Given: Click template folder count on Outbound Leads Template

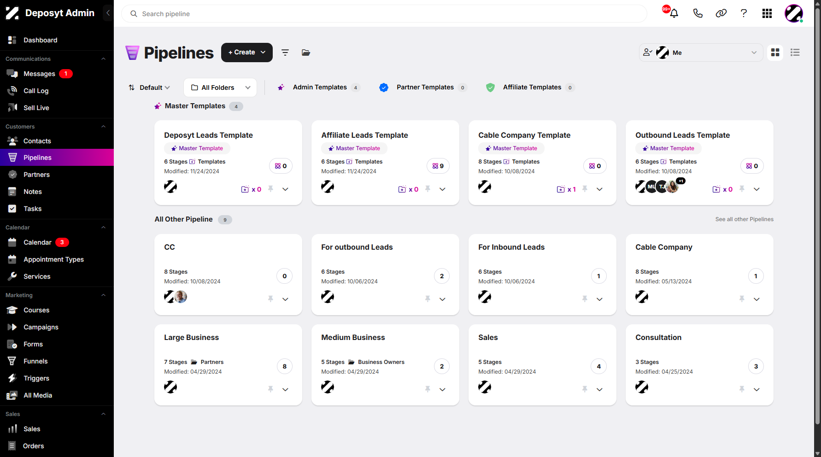Looking at the screenshot, I should click(x=722, y=189).
